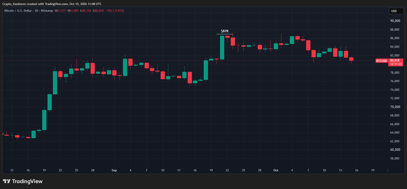Click the close value C80,818
Screen dimensions: 407x189
pyautogui.click(x=99, y=11)
